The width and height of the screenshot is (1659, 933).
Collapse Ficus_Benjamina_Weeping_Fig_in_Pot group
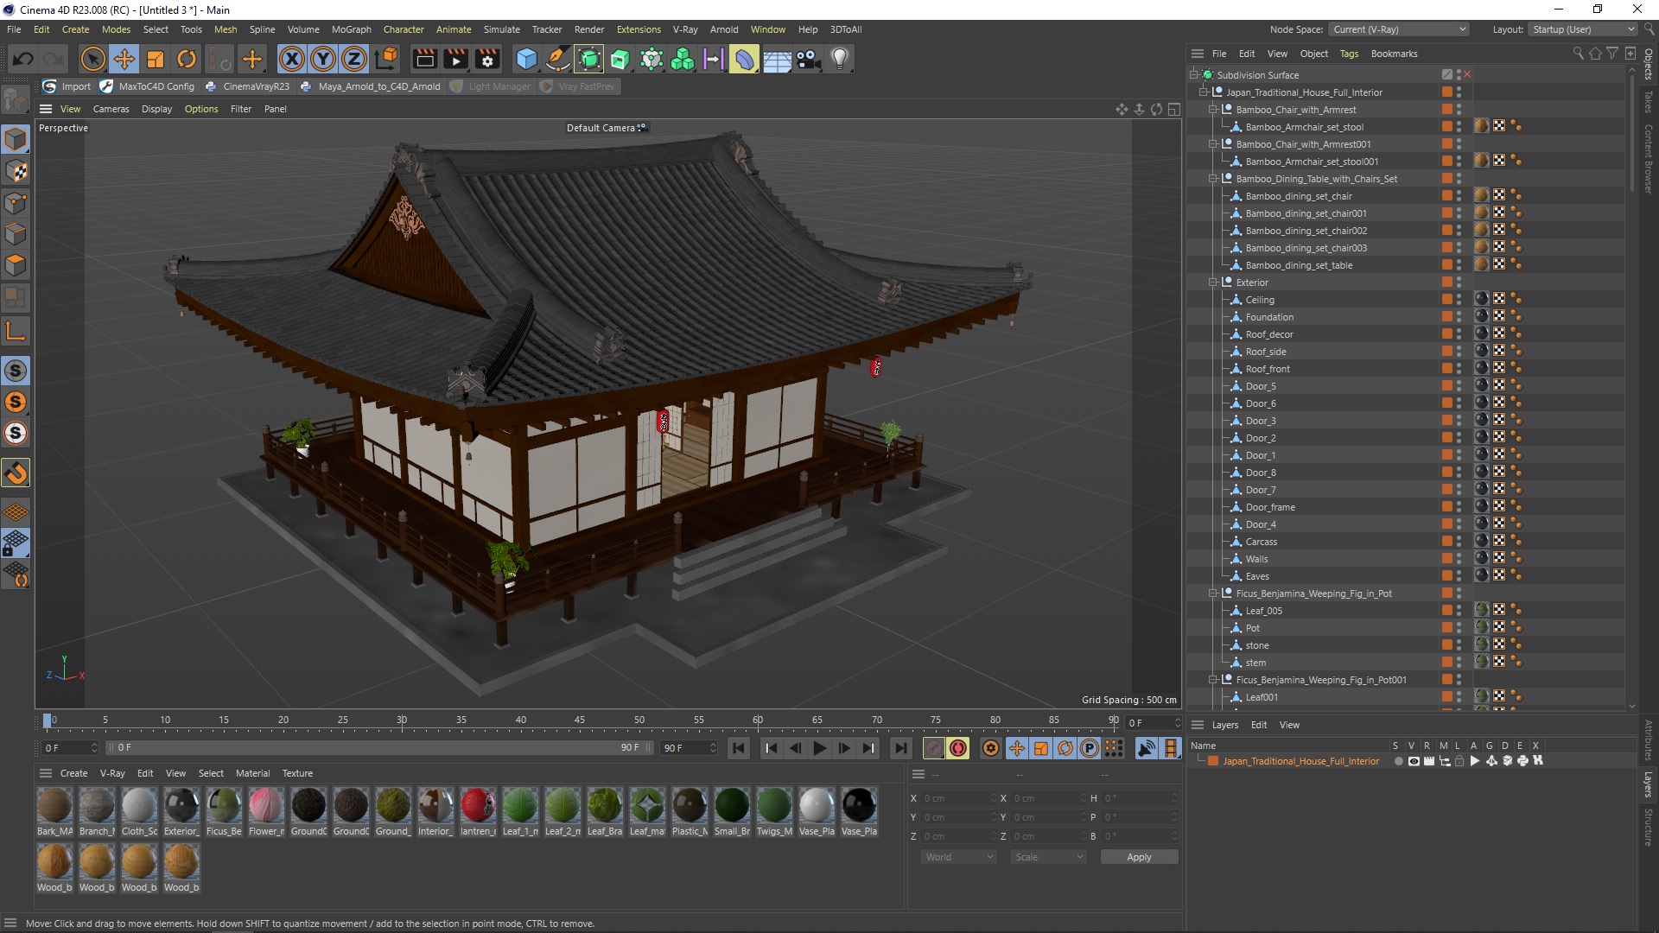[x=1213, y=593]
